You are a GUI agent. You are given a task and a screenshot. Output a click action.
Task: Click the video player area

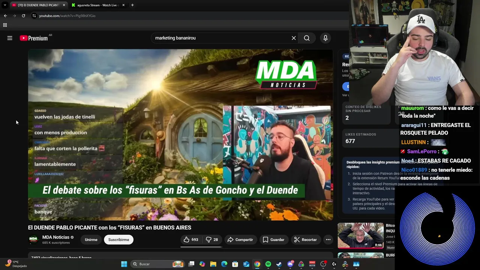pyautogui.click(x=180, y=135)
